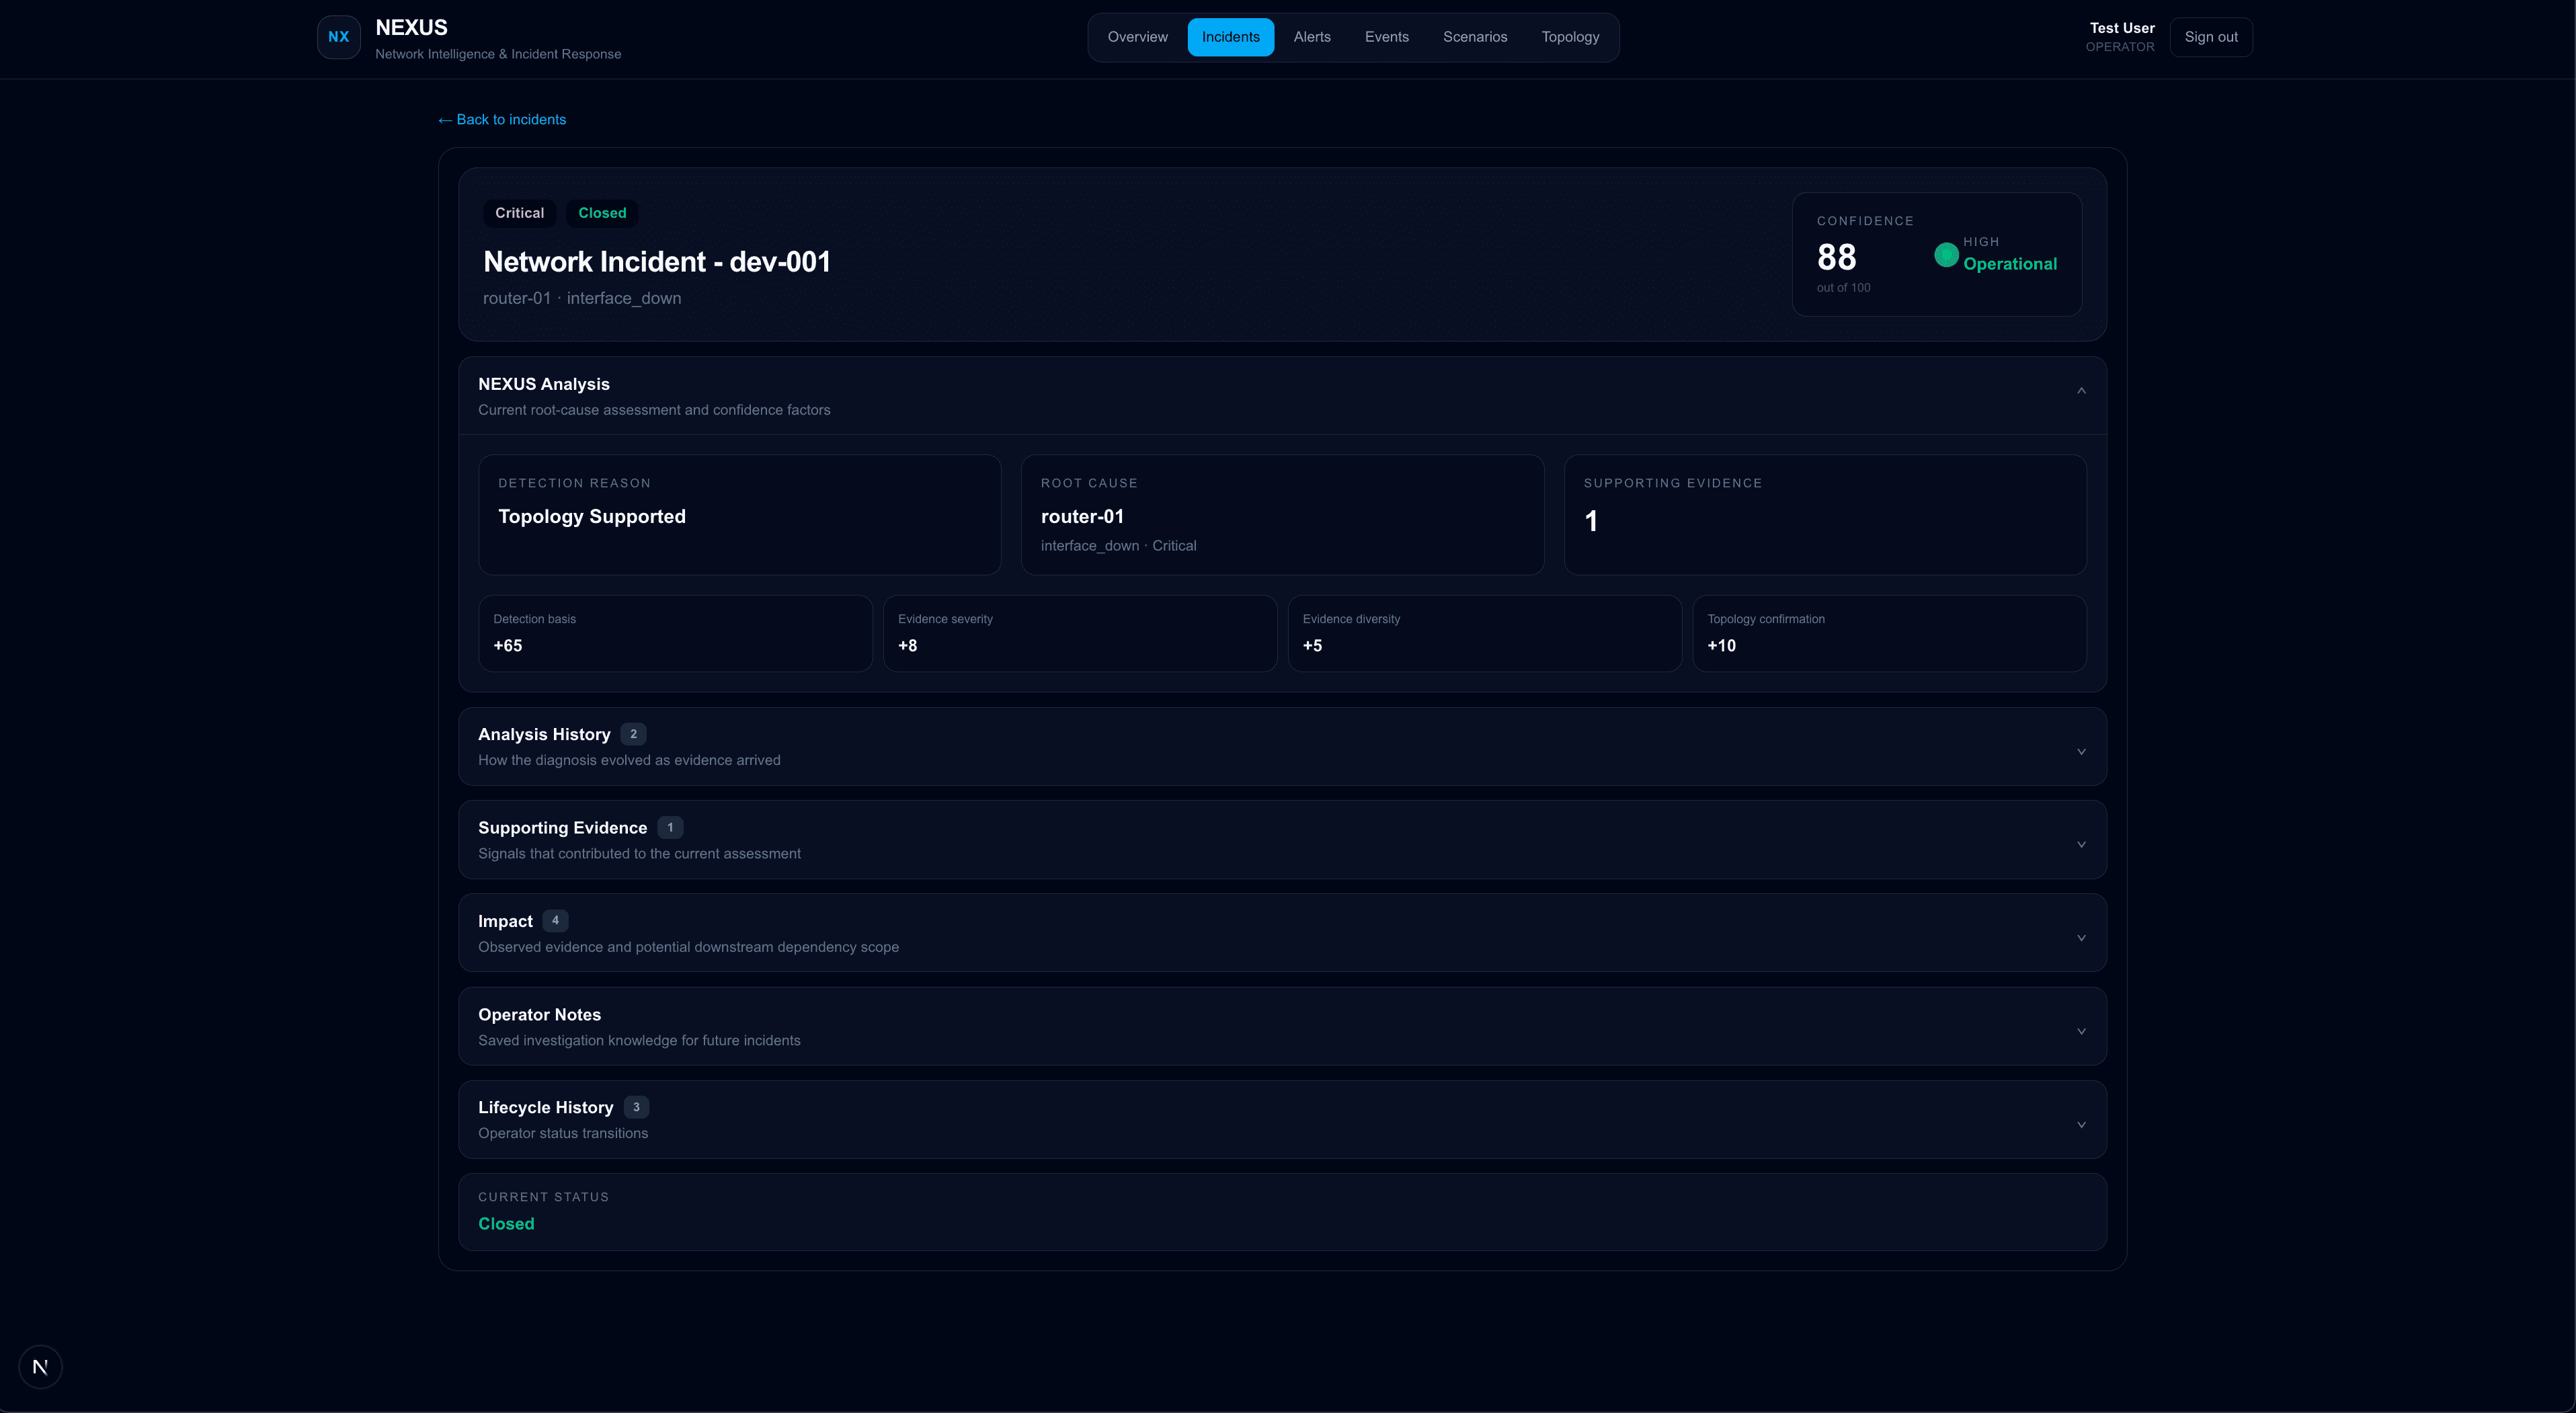Click the Sign out button
Screen dimensions: 2576x1413
click(x=2211, y=37)
